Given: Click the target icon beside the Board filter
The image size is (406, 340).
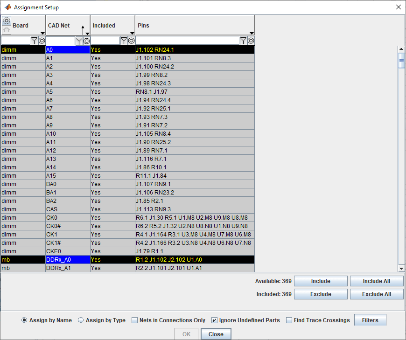Looking at the screenshot, I should coord(42,41).
